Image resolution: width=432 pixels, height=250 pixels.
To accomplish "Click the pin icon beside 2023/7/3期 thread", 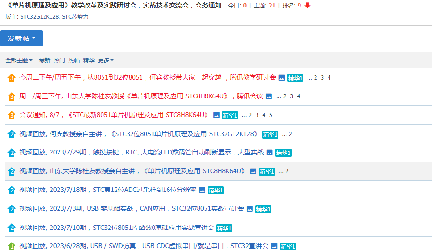I will pyautogui.click(x=11, y=209).
